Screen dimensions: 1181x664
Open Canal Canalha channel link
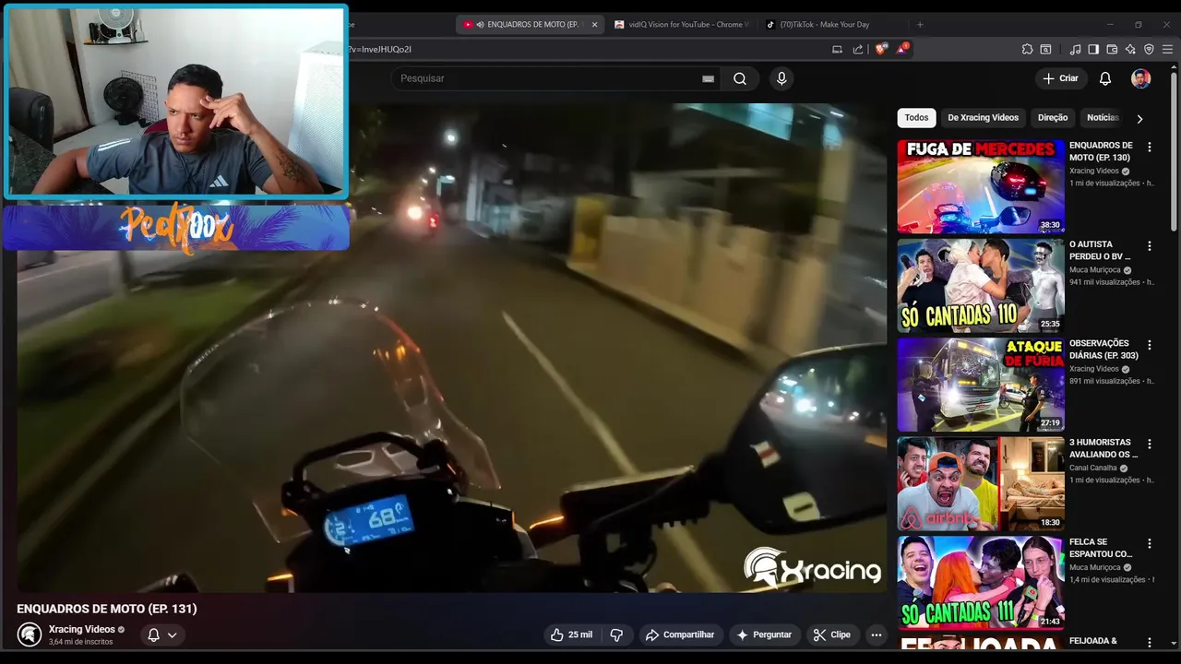point(1092,468)
